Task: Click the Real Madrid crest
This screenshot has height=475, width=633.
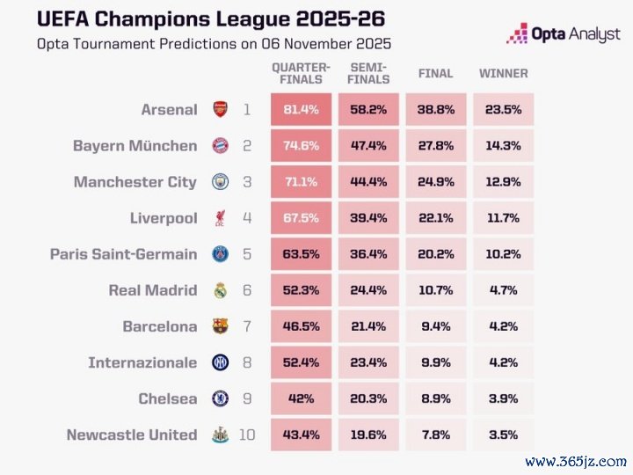Action: point(220,290)
